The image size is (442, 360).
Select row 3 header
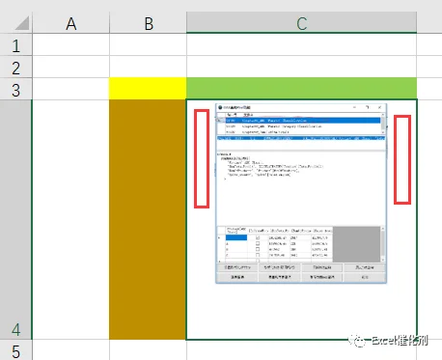[16, 89]
